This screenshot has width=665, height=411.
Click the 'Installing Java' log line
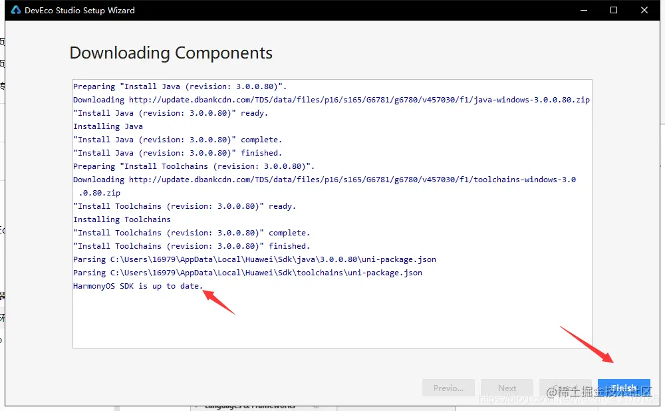pyautogui.click(x=108, y=126)
